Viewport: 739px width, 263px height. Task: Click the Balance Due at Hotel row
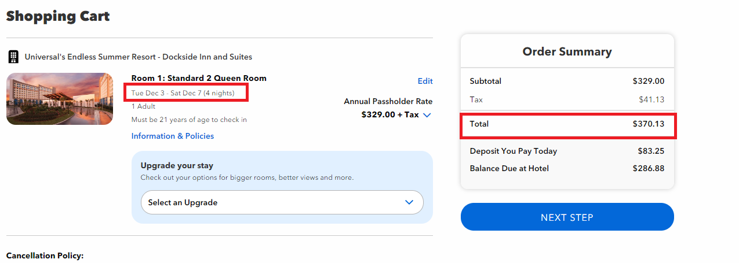point(567,168)
